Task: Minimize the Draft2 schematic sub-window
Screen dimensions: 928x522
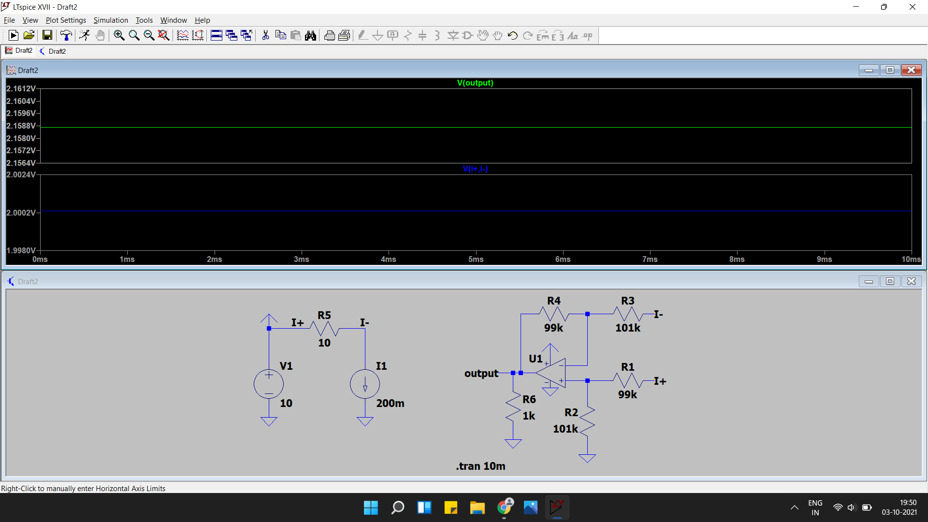Action: click(869, 281)
